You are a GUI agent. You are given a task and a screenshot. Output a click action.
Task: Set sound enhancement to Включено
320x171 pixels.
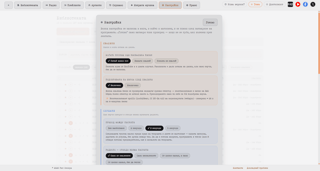point(114,85)
